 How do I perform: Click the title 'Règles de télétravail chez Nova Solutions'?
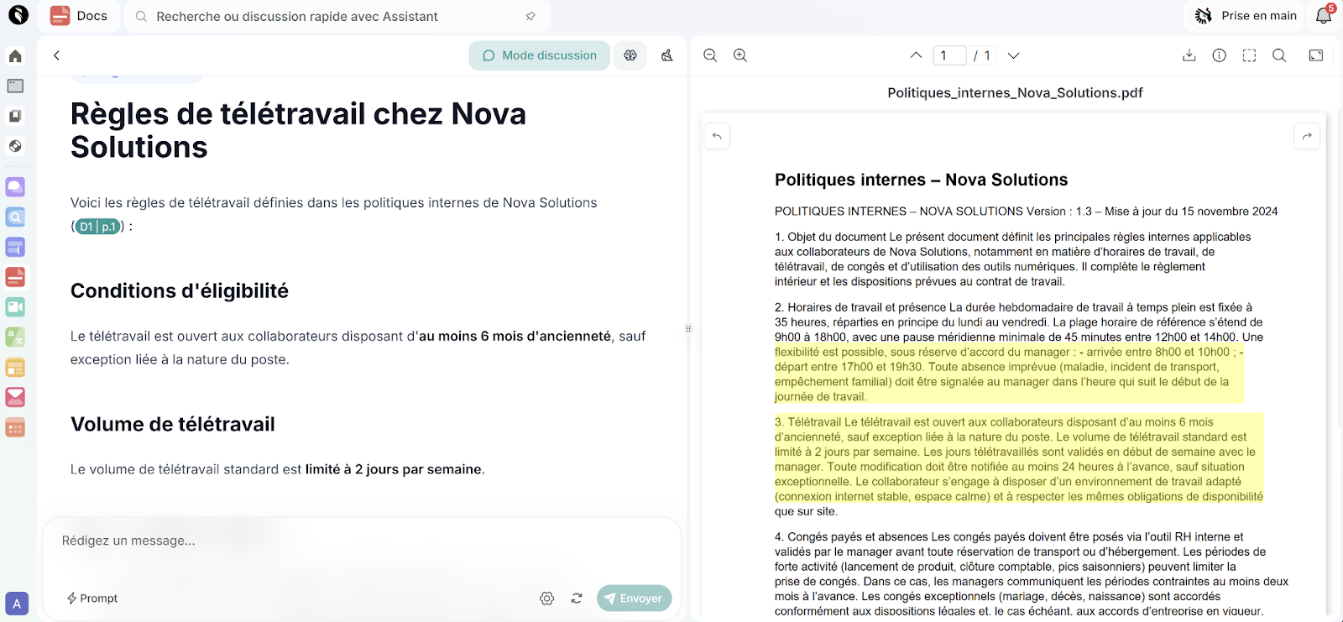(x=298, y=130)
